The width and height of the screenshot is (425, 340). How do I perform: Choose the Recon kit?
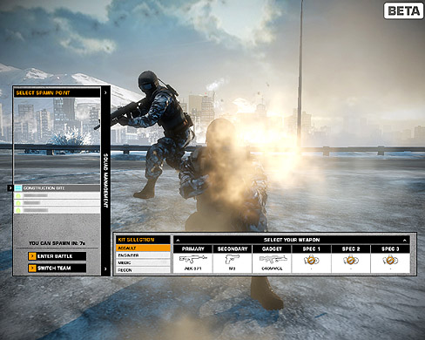tap(143, 270)
